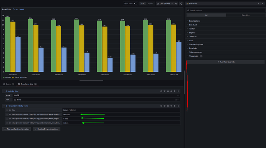Collapse the 2 - Organize fields by name transformation

[4, 106]
